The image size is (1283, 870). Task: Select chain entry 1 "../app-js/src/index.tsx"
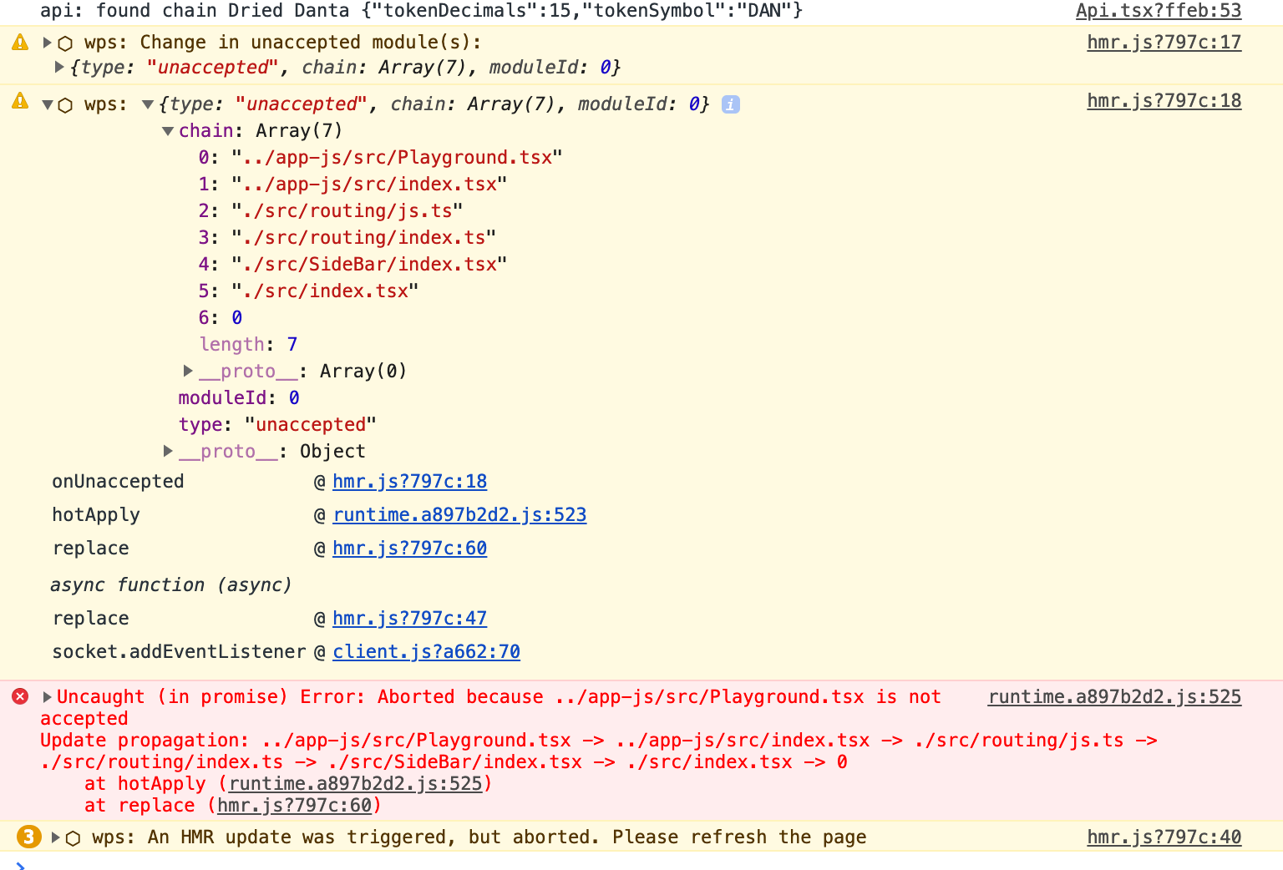[352, 185]
